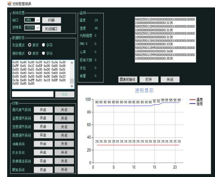Open the 波特率 115200 dropdown
This screenshot has width=215, height=177.
[x=38, y=27]
